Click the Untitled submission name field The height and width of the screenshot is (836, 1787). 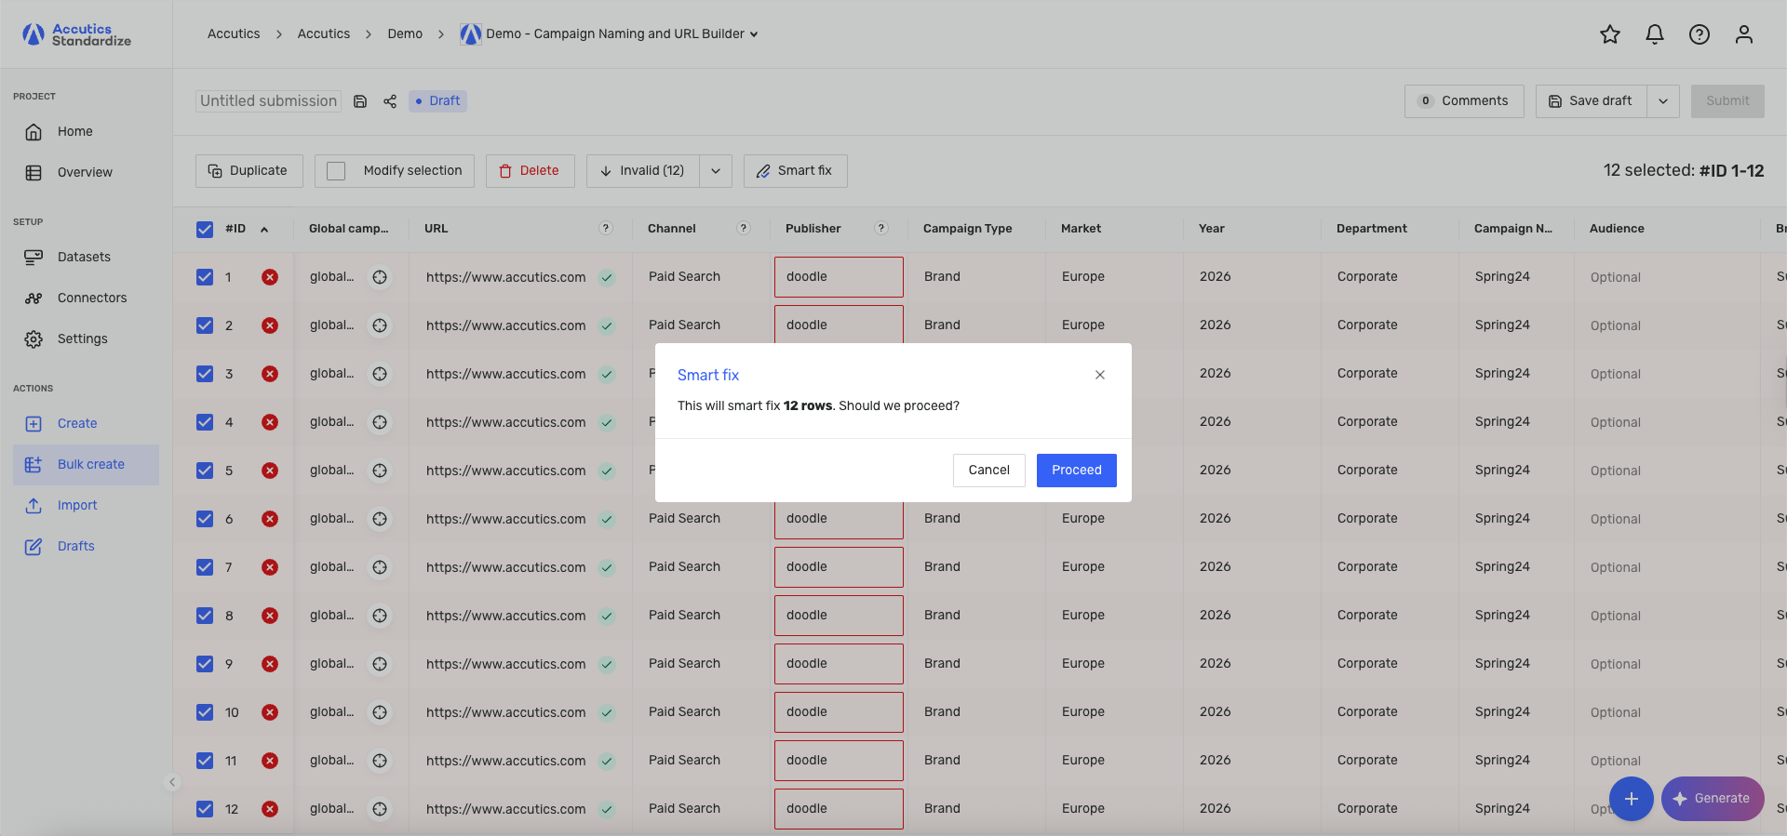tap(268, 101)
